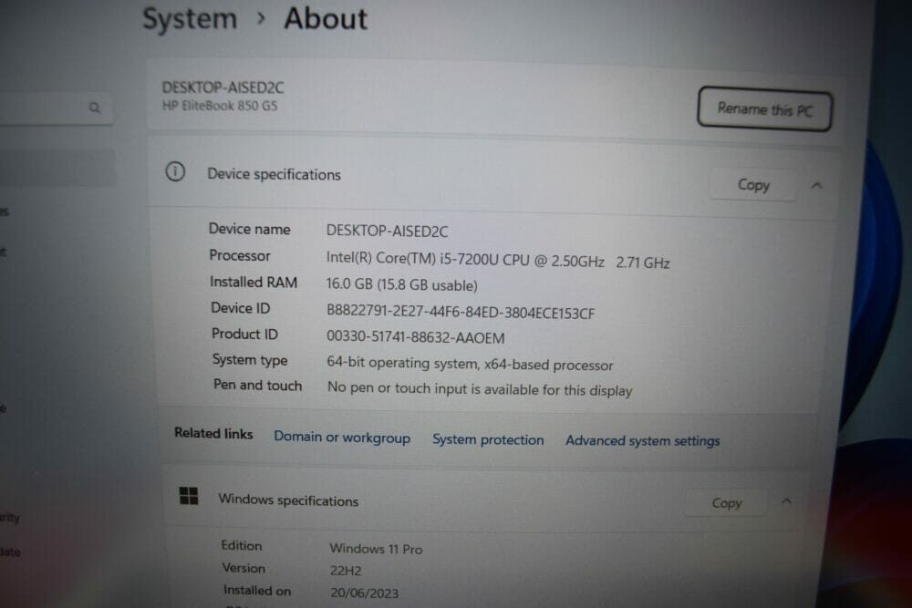Click the Installed RAM label
912x608 pixels.
(x=254, y=282)
